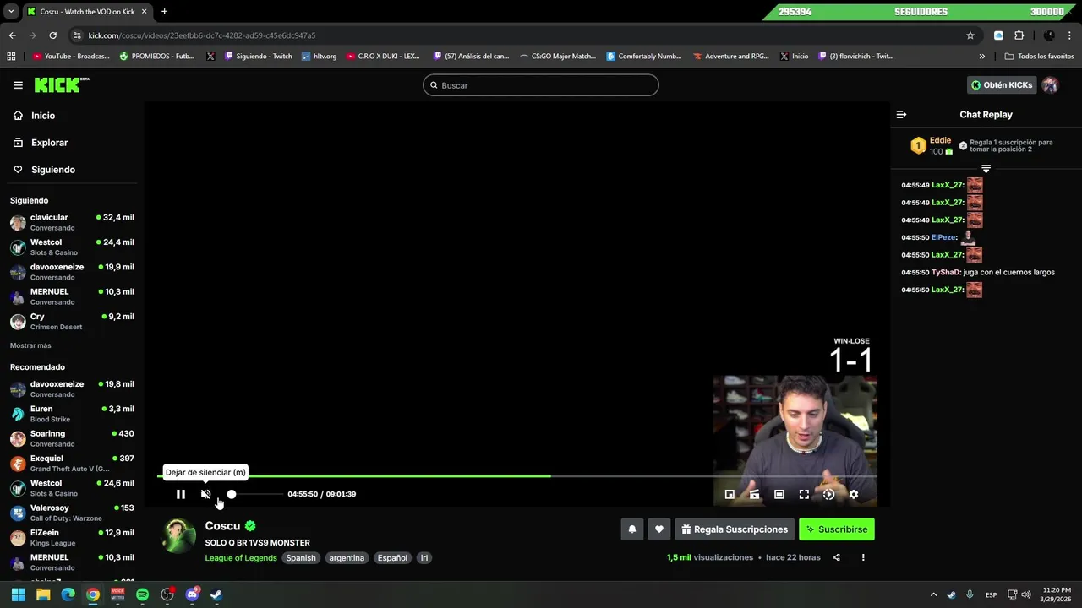
Task: Enter fullscreen video mode
Action: point(804,494)
